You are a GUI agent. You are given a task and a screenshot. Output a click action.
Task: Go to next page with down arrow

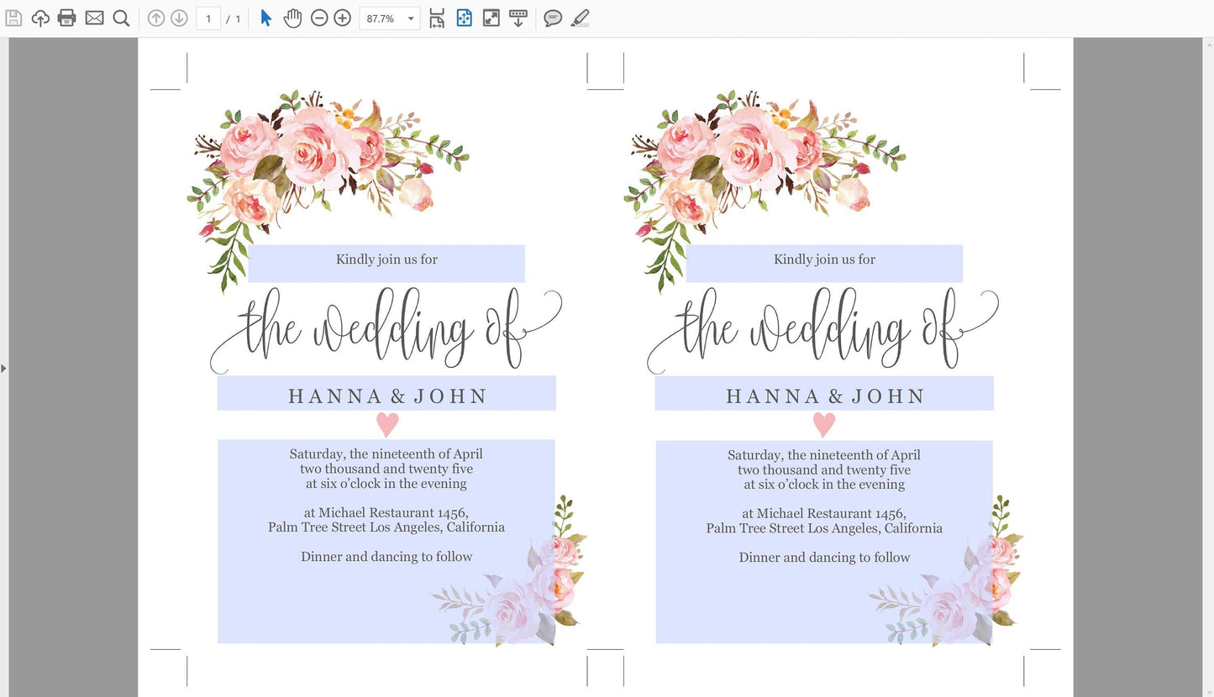coord(179,18)
